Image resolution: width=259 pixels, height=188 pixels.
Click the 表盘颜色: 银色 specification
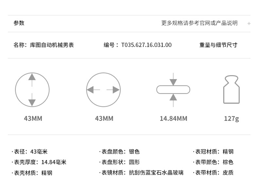point(120,151)
